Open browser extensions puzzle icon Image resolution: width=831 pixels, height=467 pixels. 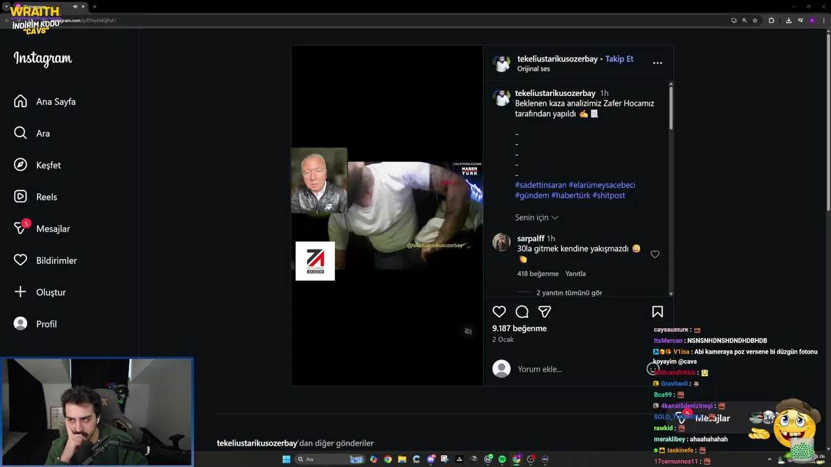771,20
